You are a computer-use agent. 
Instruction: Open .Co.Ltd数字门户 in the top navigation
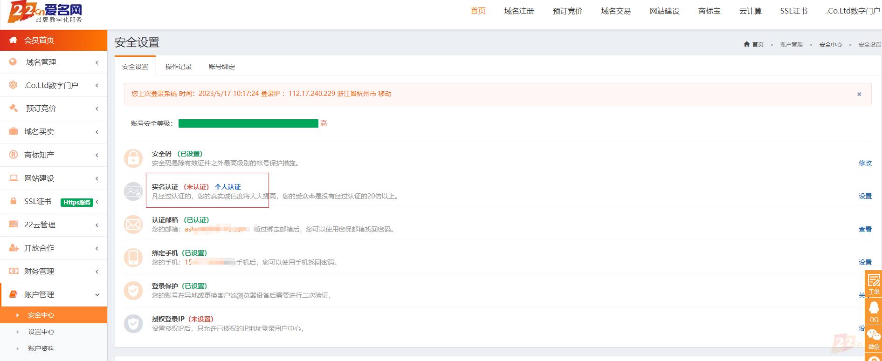click(853, 11)
